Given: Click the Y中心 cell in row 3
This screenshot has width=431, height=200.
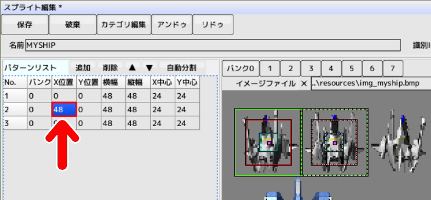Looking at the screenshot, I should click(187, 123).
